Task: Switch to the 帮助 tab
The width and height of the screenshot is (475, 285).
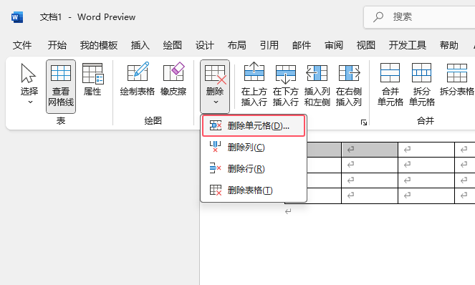Action: click(x=449, y=45)
